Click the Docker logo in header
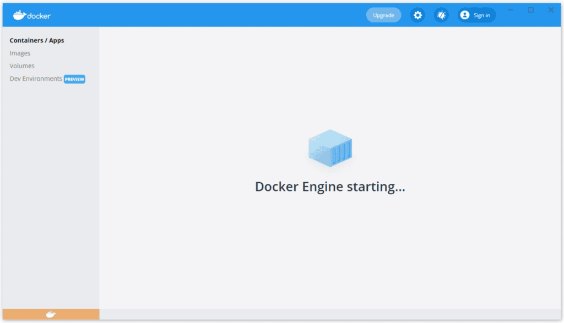 [32, 15]
